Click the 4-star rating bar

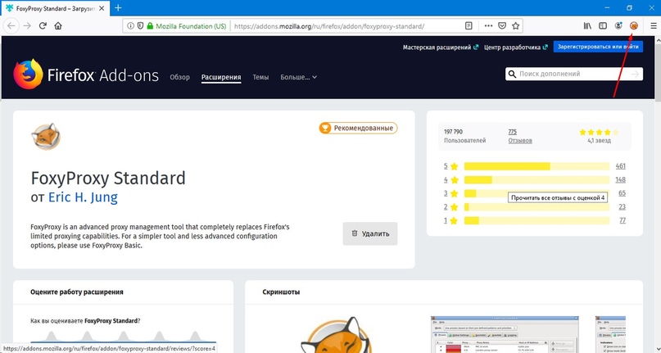(536, 179)
